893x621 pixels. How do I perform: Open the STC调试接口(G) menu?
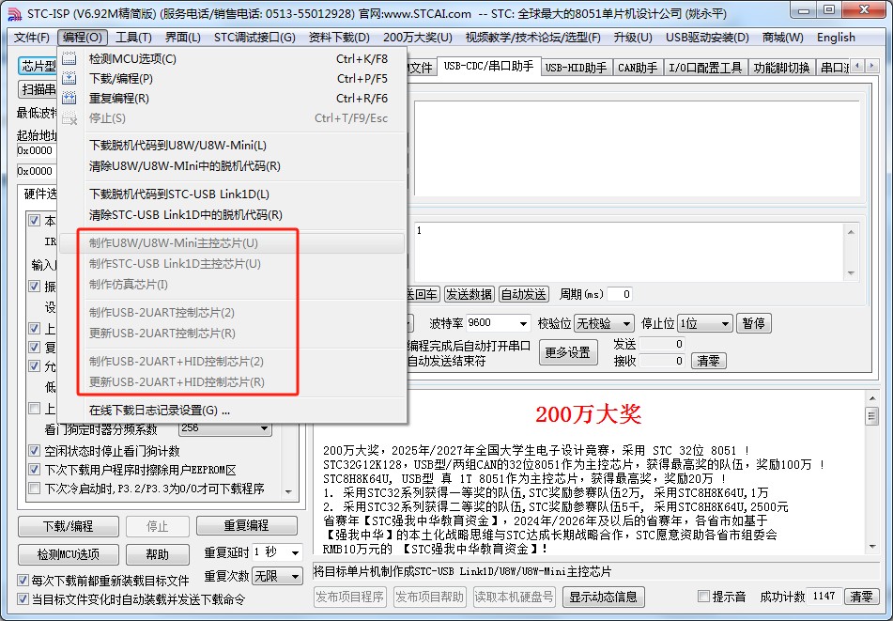[254, 38]
